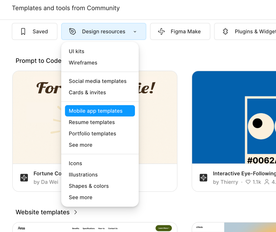The width and height of the screenshot is (276, 232).
Task: Open the Interactive Eye-Following thumbnail
Action: click(234, 117)
